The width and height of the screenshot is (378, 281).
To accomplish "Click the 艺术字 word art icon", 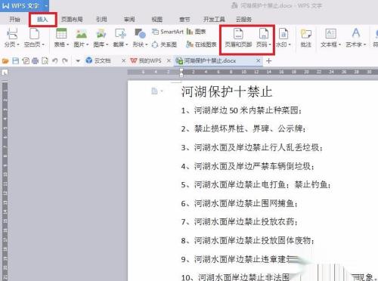I will pos(356,33).
